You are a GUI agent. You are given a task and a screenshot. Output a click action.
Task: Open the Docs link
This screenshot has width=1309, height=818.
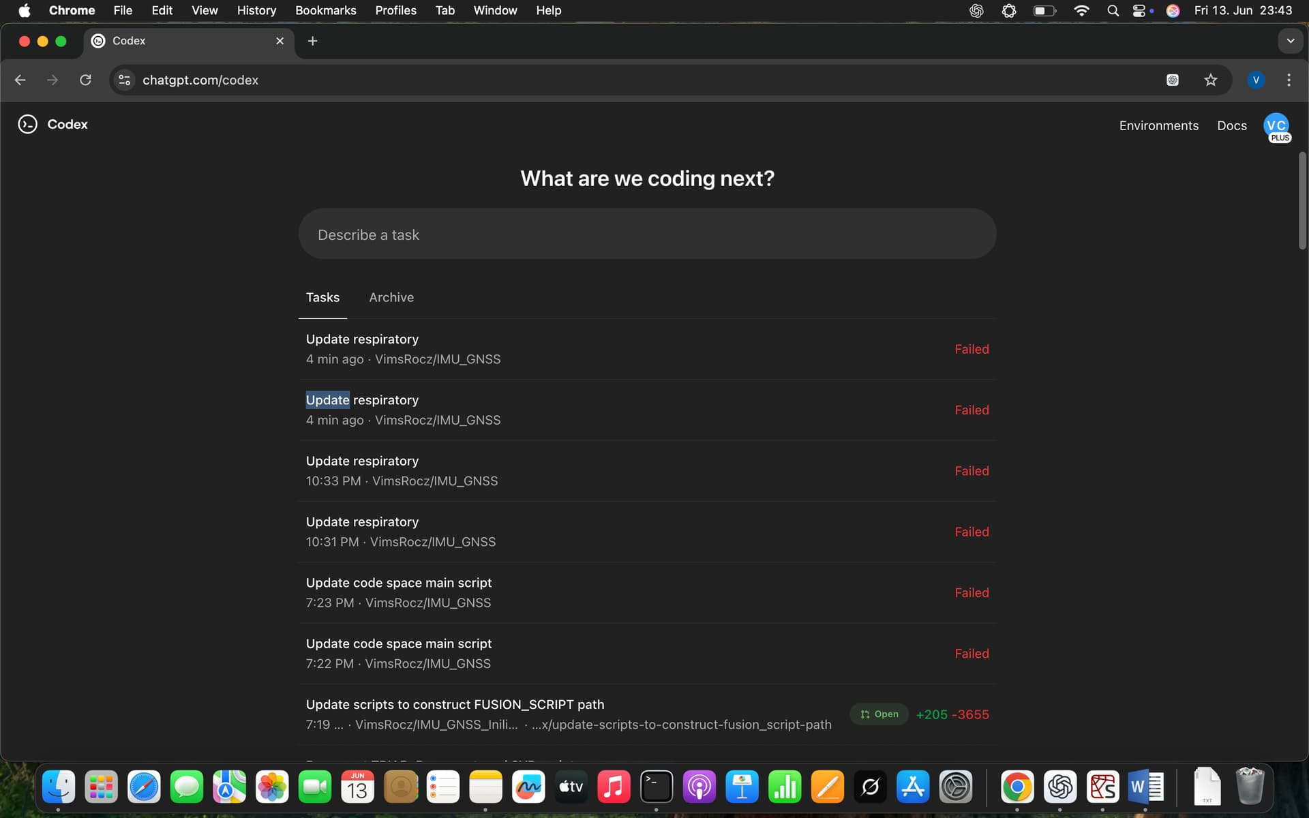[x=1231, y=125]
